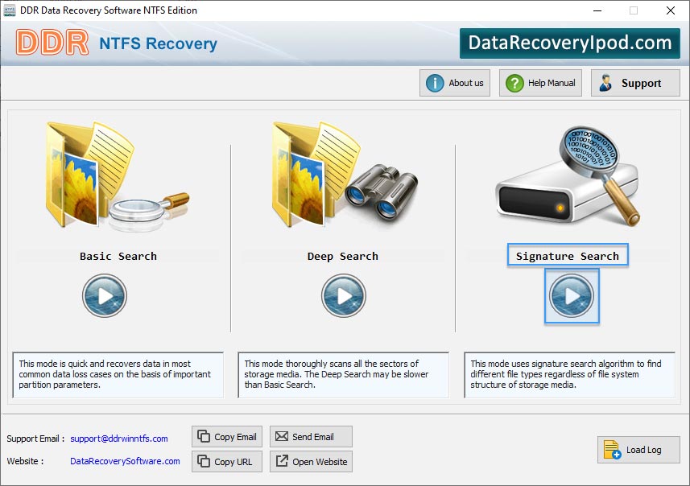Image resolution: width=690 pixels, height=486 pixels.
Task: Click the NTFS Recovery header title
Action: pos(158,43)
